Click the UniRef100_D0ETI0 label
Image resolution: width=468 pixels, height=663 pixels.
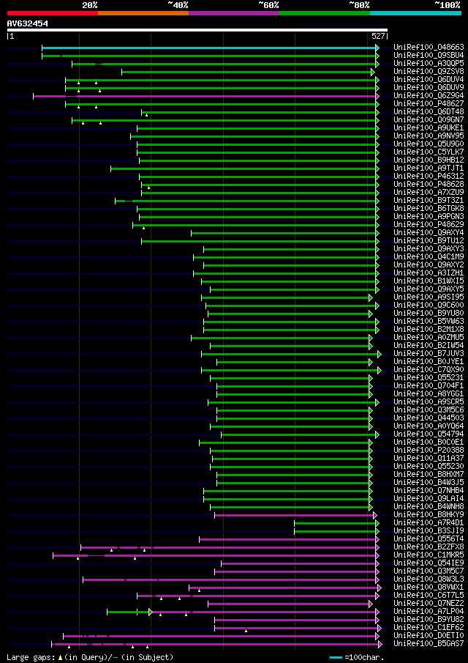429,635
